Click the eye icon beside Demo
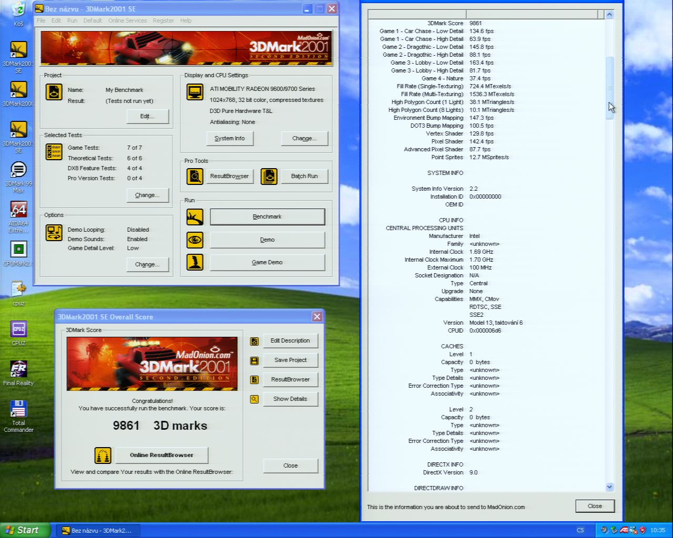This screenshot has width=673, height=538. coord(195,240)
